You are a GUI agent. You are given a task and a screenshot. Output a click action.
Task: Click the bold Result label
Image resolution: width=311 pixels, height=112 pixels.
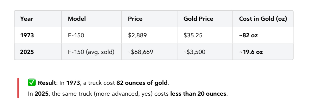[x=47, y=83]
